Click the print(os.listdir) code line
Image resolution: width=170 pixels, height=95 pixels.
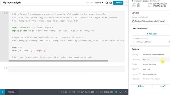[29, 50]
